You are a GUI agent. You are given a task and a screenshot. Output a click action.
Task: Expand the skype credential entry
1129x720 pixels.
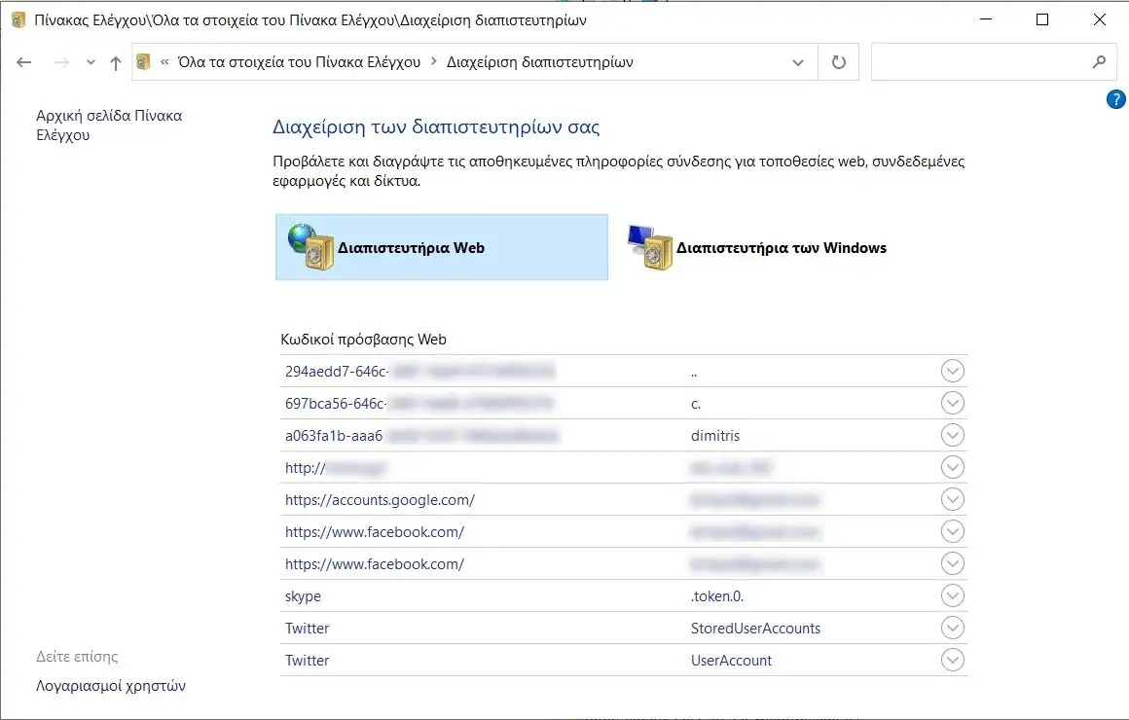[952, 595]
